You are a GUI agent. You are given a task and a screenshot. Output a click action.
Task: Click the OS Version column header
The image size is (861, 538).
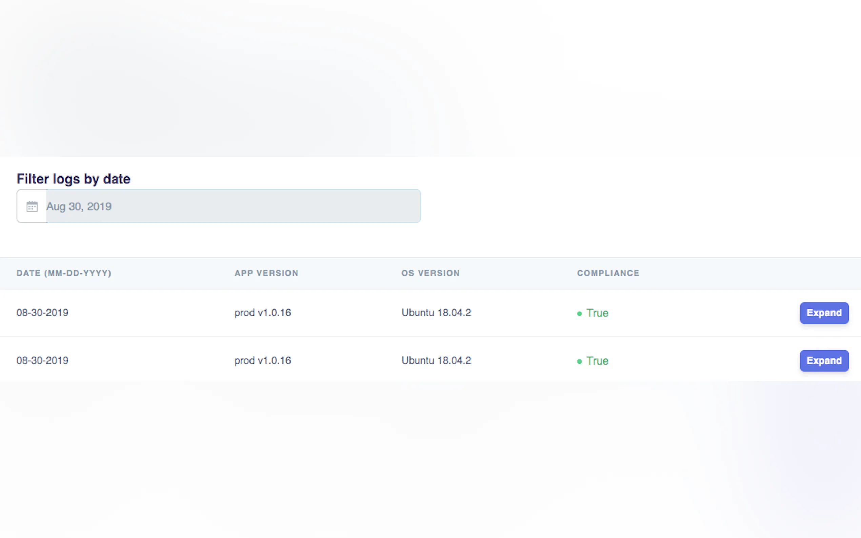click(430, 273)
